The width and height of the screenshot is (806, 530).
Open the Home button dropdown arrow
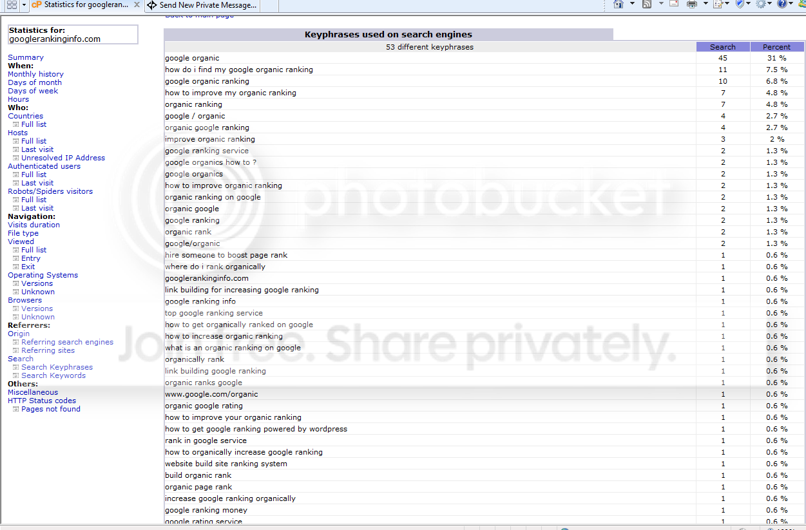[x=632, y=4]
